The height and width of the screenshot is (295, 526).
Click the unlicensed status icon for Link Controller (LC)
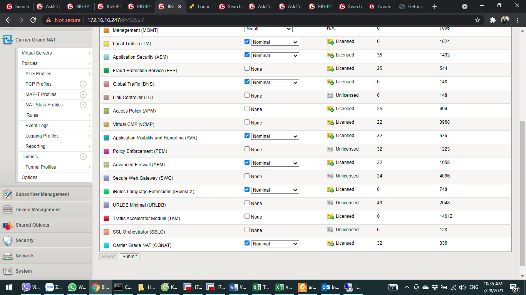[x=330, y=95]
